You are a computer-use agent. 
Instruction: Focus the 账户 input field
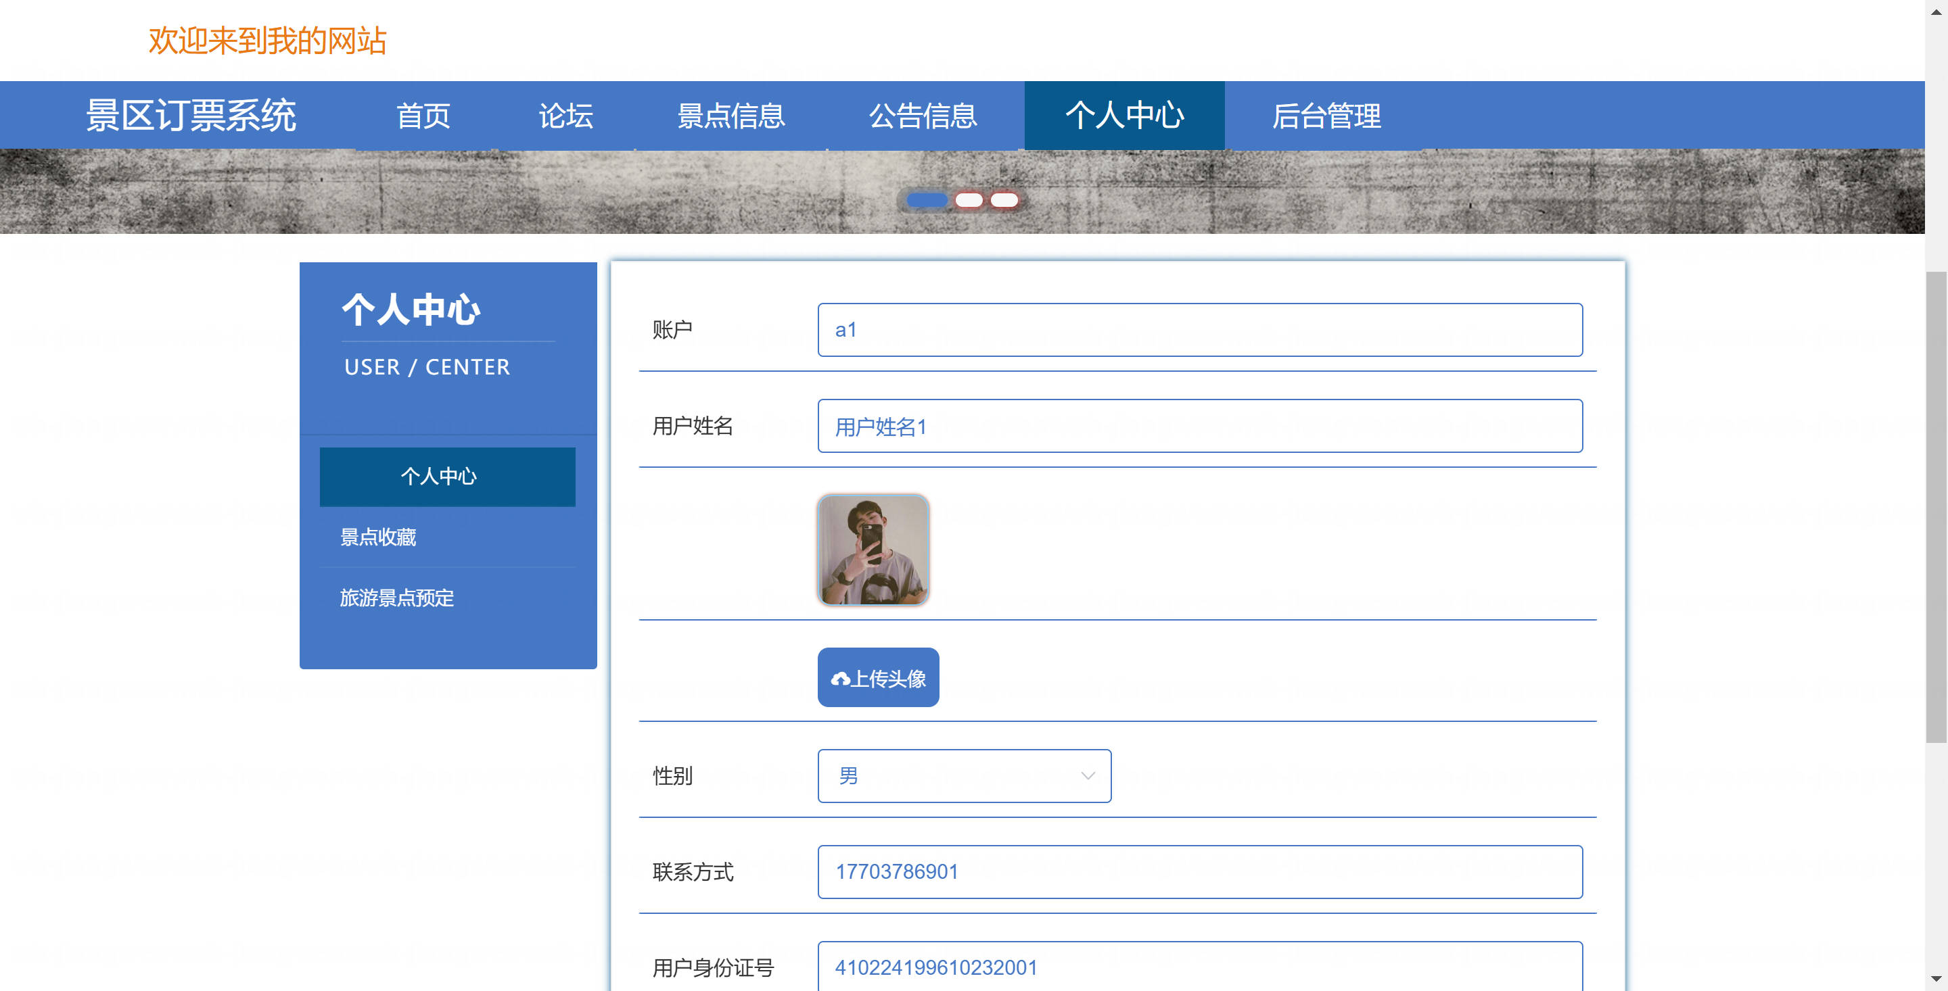click(x=1200, y=331)
